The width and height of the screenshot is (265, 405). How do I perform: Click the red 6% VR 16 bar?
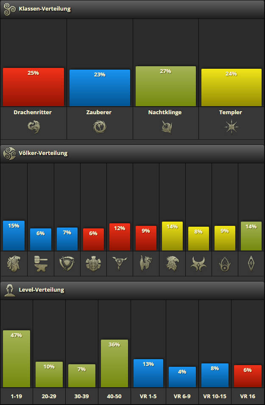coord(248,376)
